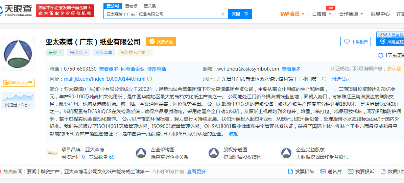Open the 企业架构图 icon
This screenshot has width=404, height=183.
coord(141,153)
